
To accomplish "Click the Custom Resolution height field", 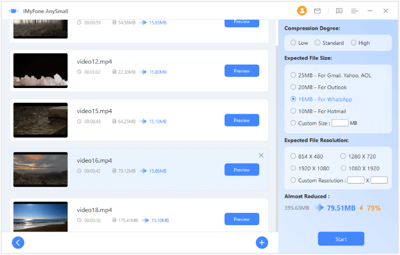I will tap(379, 180).
